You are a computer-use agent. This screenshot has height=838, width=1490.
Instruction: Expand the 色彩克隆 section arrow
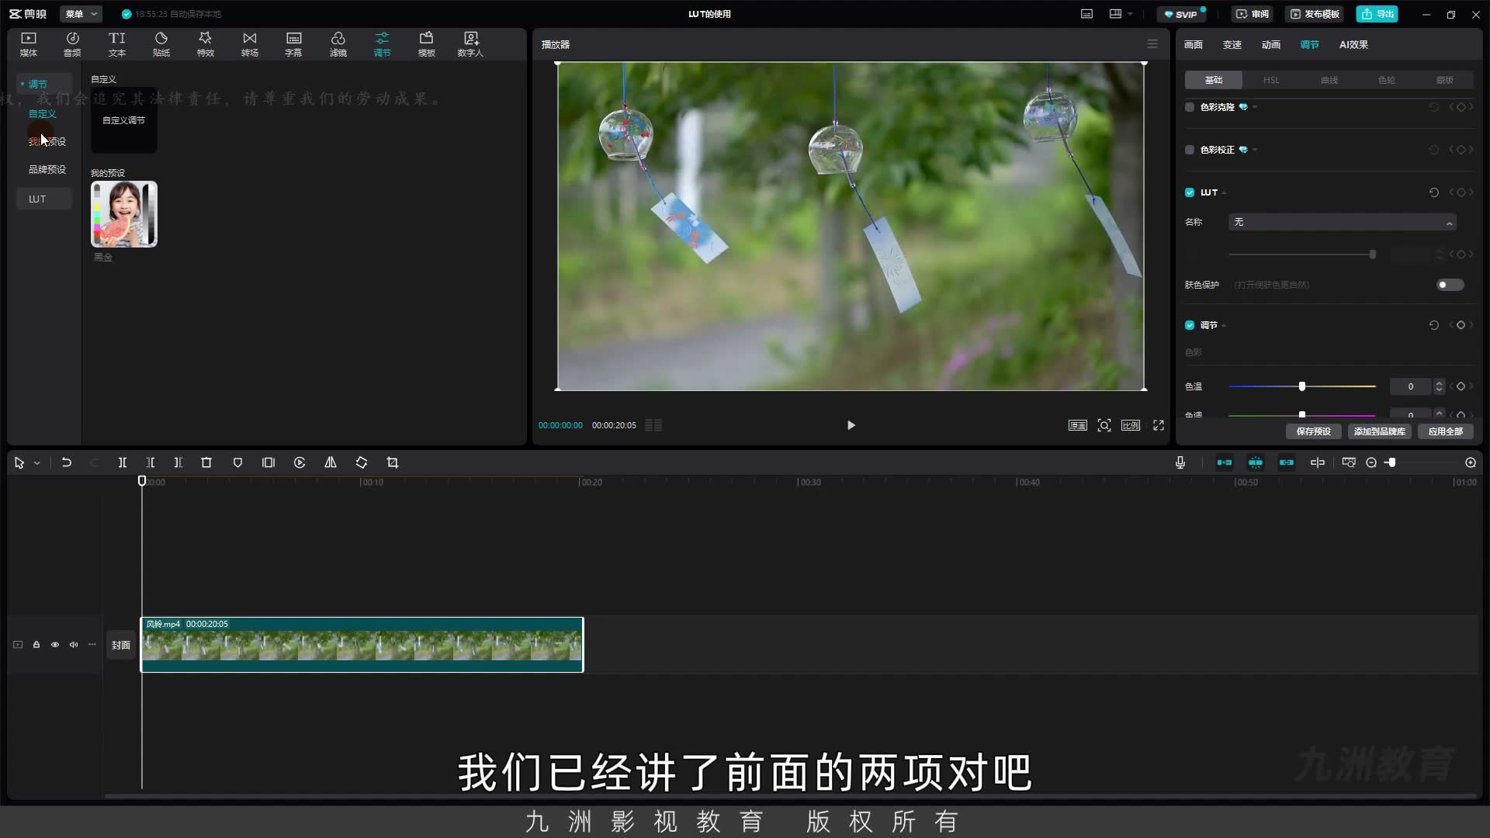[1255, 107]
